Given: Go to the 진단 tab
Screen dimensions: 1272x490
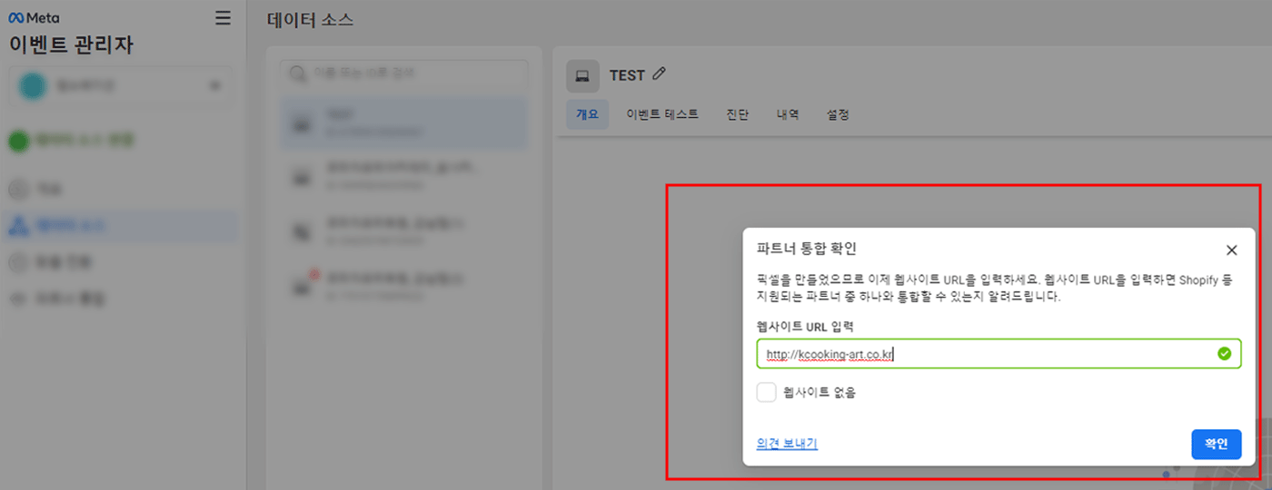Looking at the screenshot, I should (x=738, y=115).
